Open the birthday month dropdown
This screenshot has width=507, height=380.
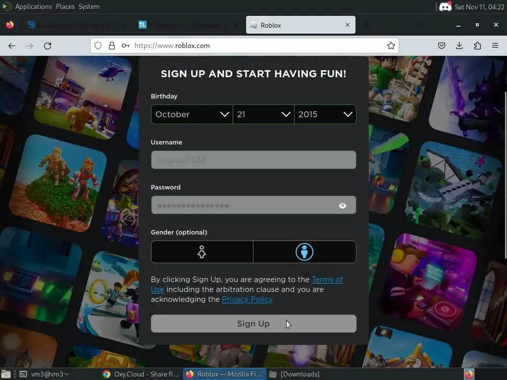(x=192, y=114)
